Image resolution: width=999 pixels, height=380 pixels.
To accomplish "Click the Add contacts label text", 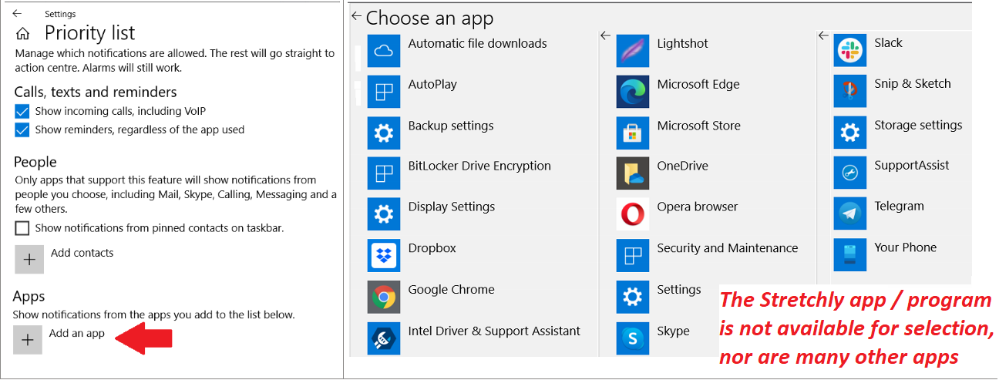I will tap(82, 253).
